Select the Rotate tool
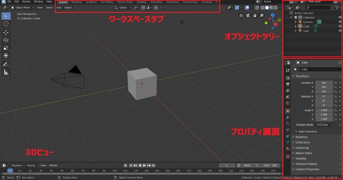The width and height of the screenshot is (343, 180). [x=6, y=40]
